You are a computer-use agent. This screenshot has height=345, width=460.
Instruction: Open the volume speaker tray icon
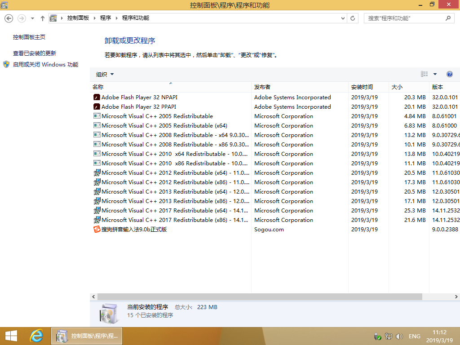click(399, 336)
